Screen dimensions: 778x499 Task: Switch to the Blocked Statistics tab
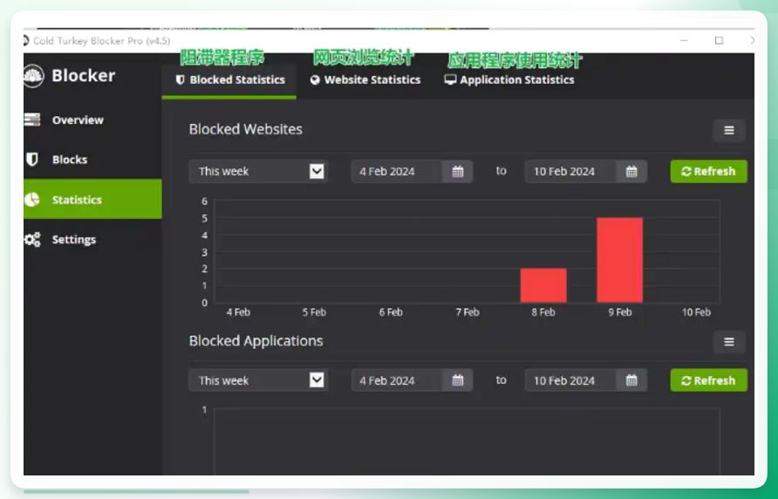[x=229, y=80]
